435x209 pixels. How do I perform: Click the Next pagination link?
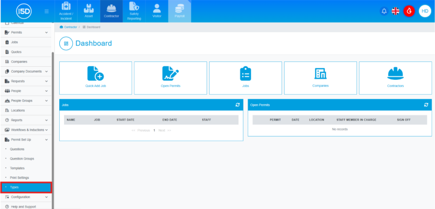(162, 130)
